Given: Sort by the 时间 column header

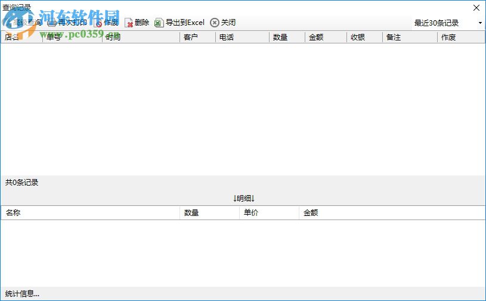Looking at the screenshot, I should pyautogui.click(x=141, y=37).
